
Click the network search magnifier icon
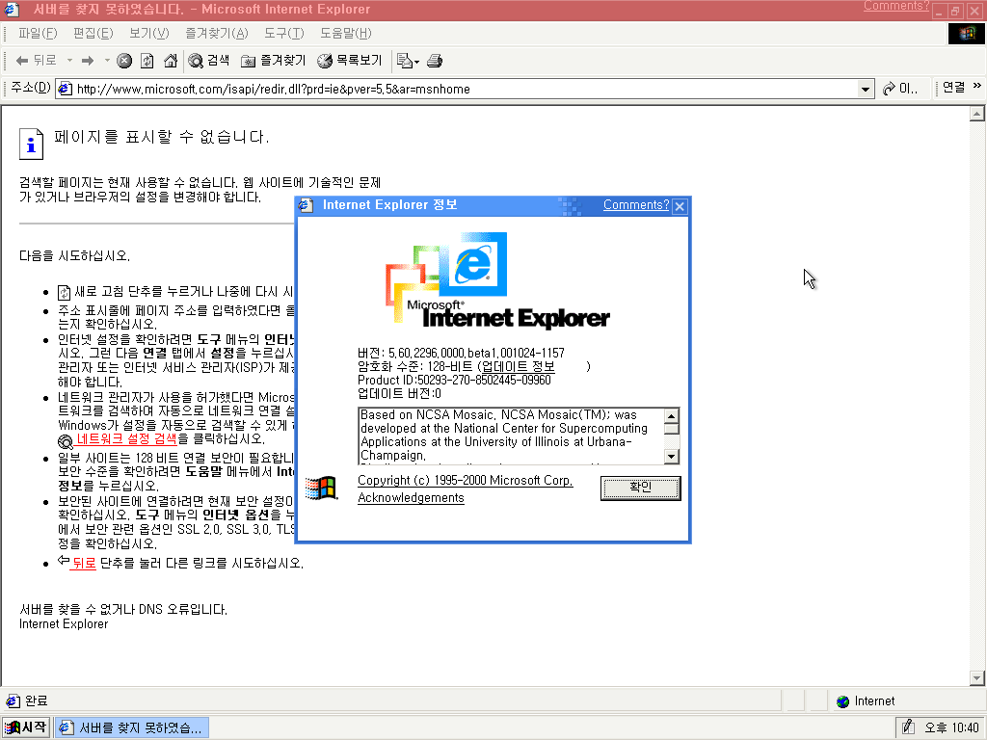click(x=66, y=441)
